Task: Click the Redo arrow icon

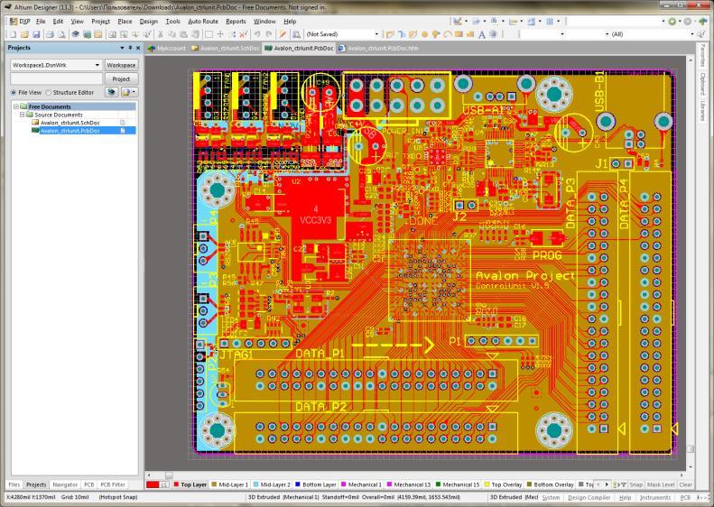Action: point(269,34)
